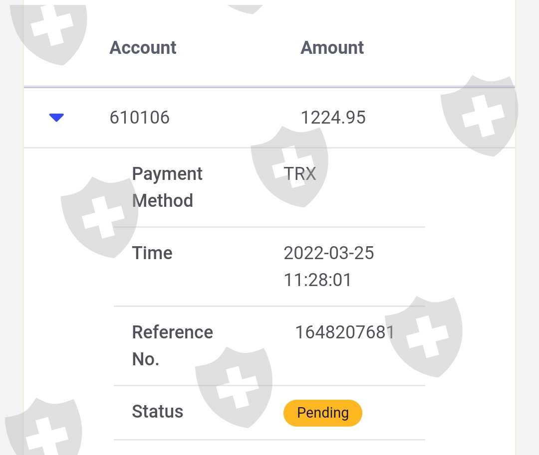This screenshot has height=455, width=539.
Task: Select the amount value 1224.95
Action: pyautogui.click(x=333, y=118)
